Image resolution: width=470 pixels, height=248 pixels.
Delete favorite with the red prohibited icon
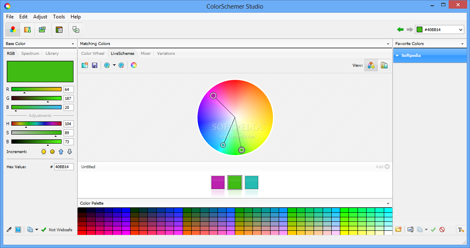[442, 230]
